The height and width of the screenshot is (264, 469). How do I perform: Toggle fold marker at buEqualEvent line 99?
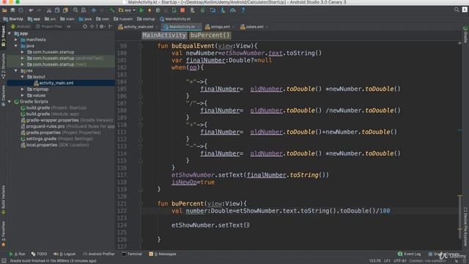[x=140, y=46]
